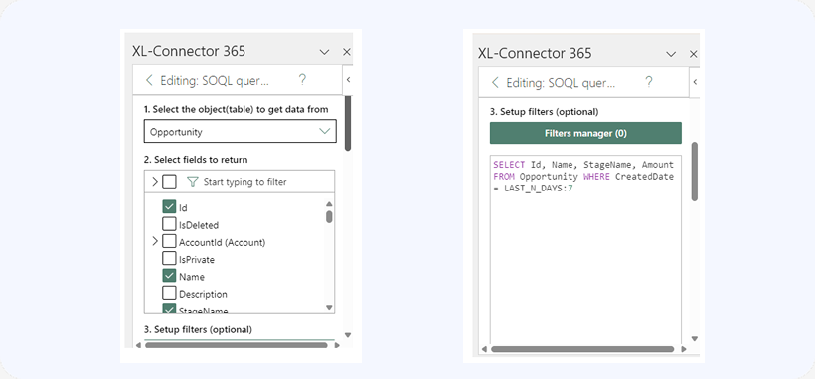Click '1. Select the object(table)' label
This screenshot has height=379, width=815.
tap(236, 109)
